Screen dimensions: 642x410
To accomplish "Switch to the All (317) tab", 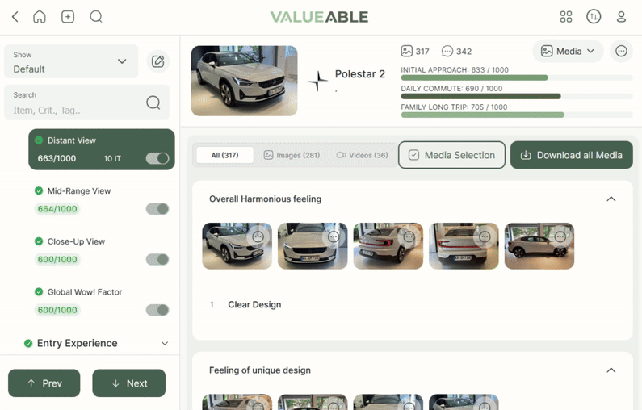I will click(x=224, y=155).
